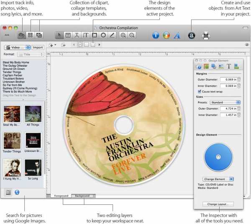Select the vertical text tool
This screenshot has height=224, width=251.
click(86, 35)
